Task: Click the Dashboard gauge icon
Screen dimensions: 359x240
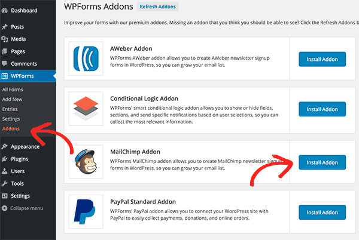Action: (5, 11)
